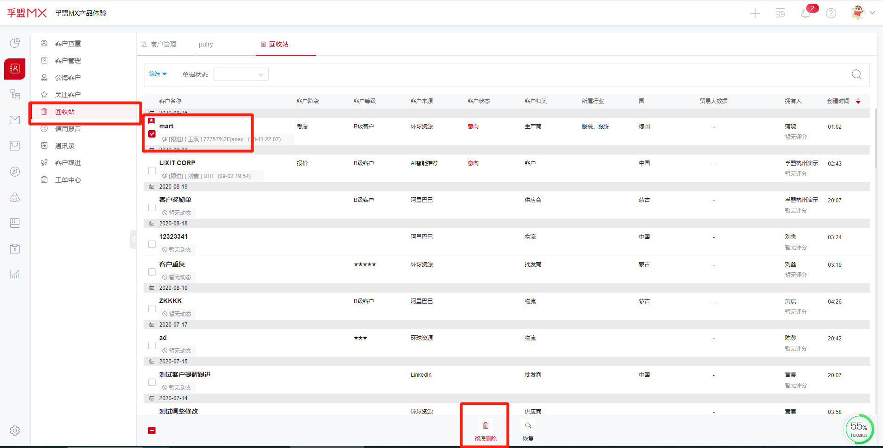
Task: Click the mail envelope icon in sidebar
Action: click(x=15, y=120)
